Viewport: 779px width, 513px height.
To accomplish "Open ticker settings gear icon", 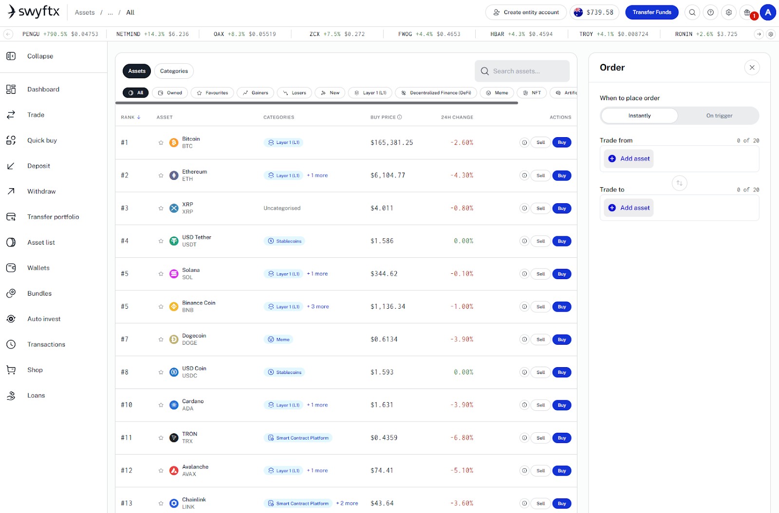I will pos(771,34).
